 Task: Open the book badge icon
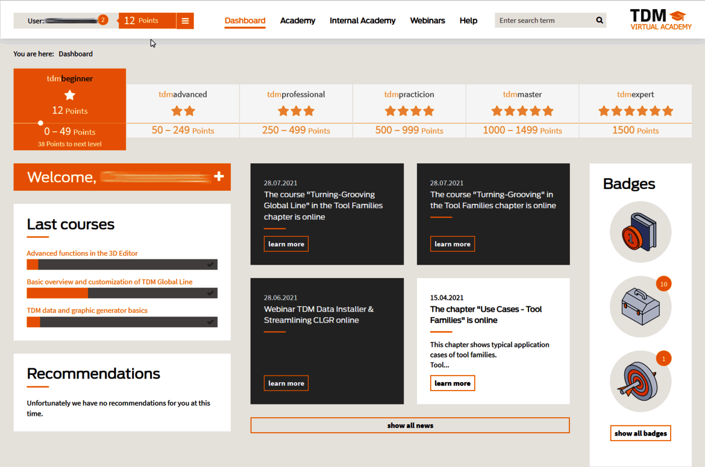coord(641,232)
